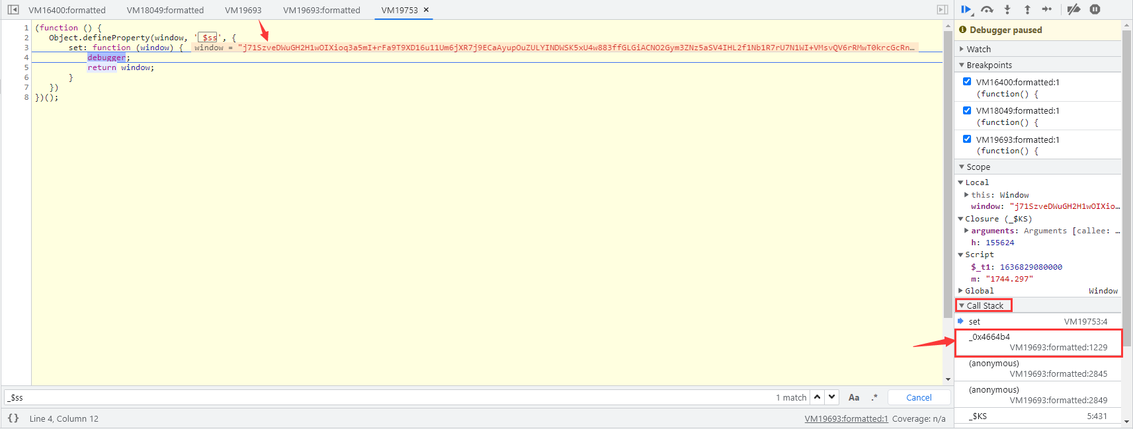Viewport: 1133px width, 429px height.
Task: Show the file navigator sidebar
Action: pos(13,10)
